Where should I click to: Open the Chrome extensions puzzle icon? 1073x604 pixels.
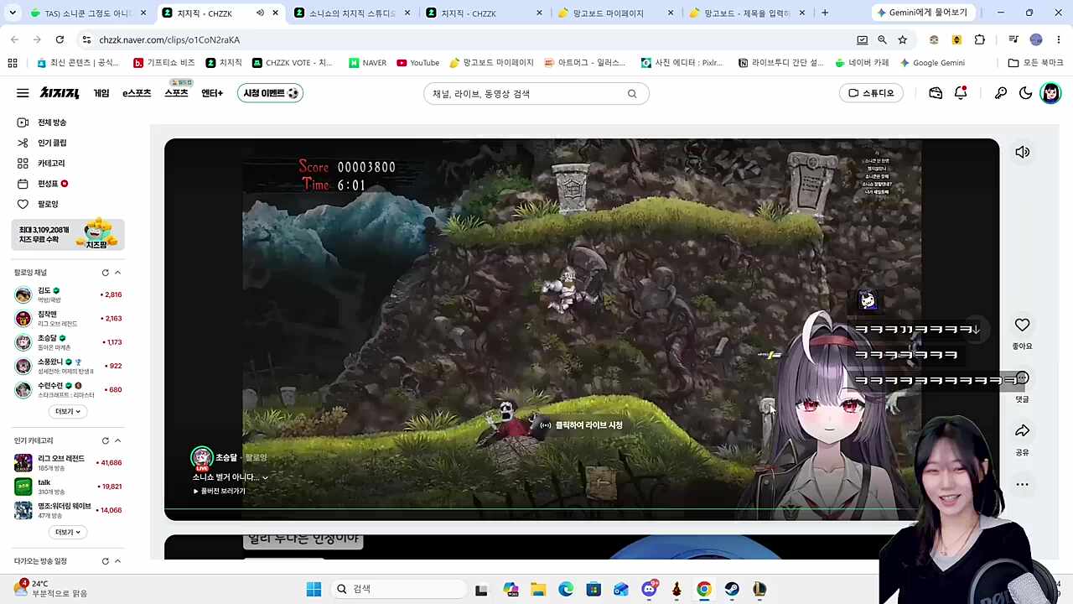[979, 39]
